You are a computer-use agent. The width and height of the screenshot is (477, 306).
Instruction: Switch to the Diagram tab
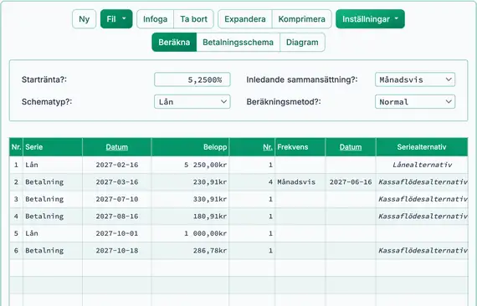(302, 43)
